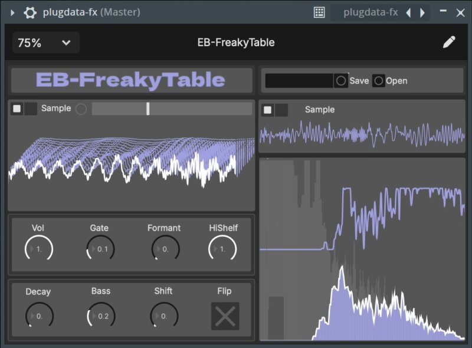Click the preset name input field
472x348 pixels.
(x=299, y=81)
